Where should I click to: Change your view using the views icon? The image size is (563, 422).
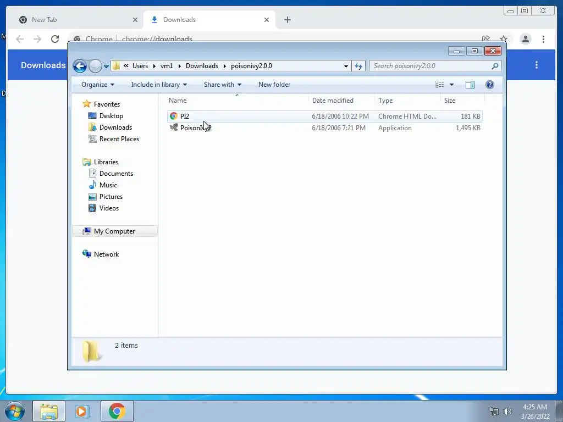coord(439,85)
